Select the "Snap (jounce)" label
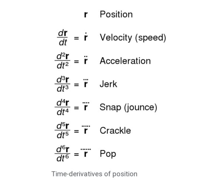Viewport: 222px width, 183px height. click(128, 107)
